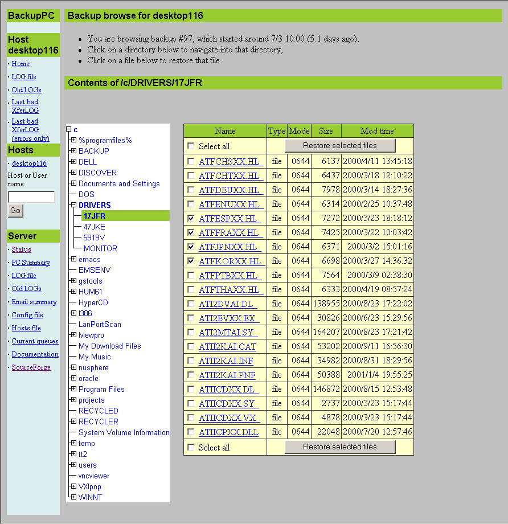Uncheck the ATFESPXX.HL checkbox
Screen dimensions: 508x524
click(x=191, y=219)
